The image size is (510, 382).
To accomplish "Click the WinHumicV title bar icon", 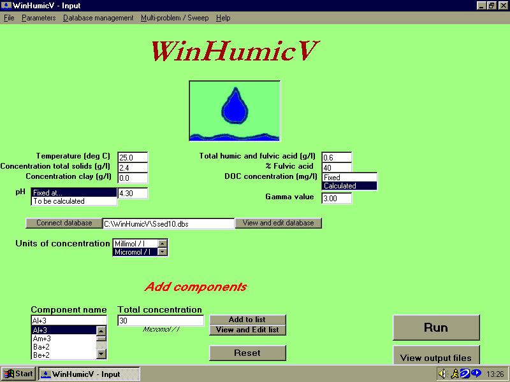I will pos(6,5).
